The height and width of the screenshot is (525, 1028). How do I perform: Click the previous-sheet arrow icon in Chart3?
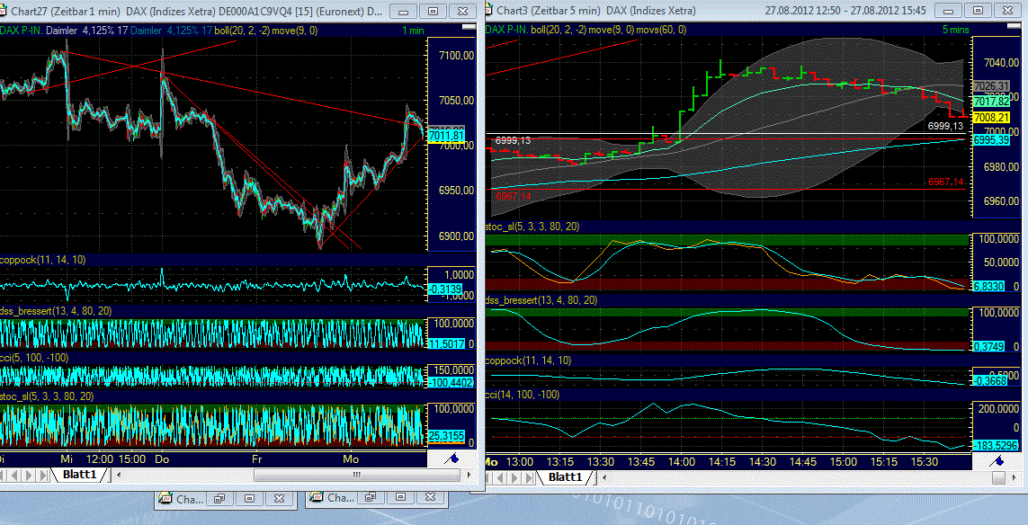[x=499, y=477]
